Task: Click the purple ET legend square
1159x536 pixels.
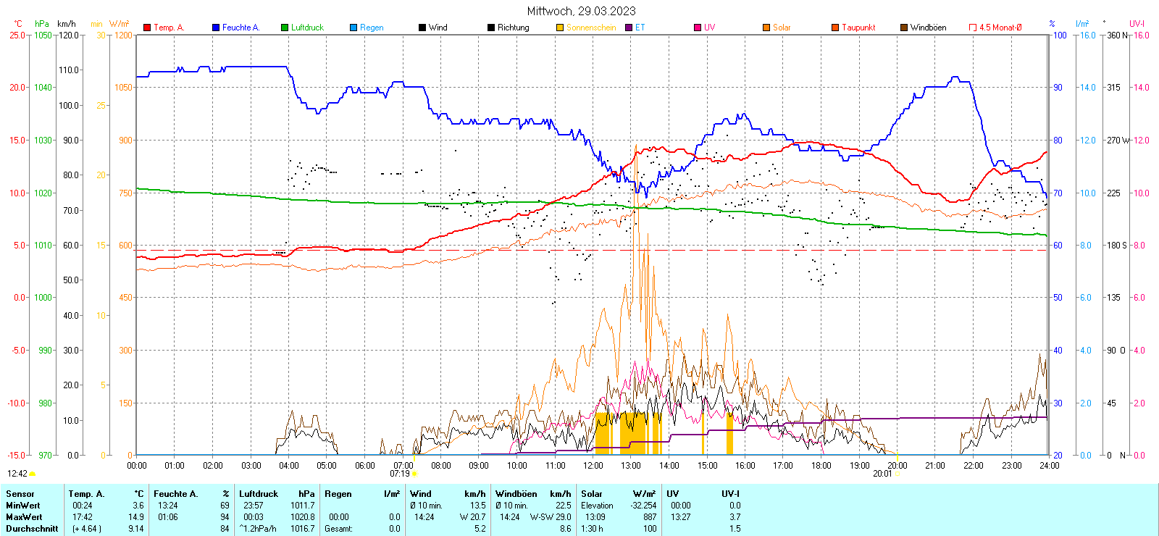Action: tap(629, 28)
